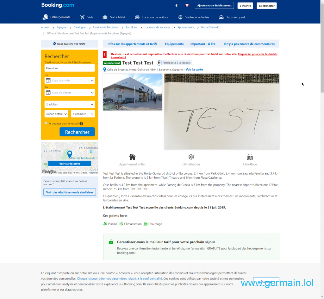Go to the Vols menu item
The width and height of the screenshot is (324, 299).
pyautogui.click(x=87, y=17)
